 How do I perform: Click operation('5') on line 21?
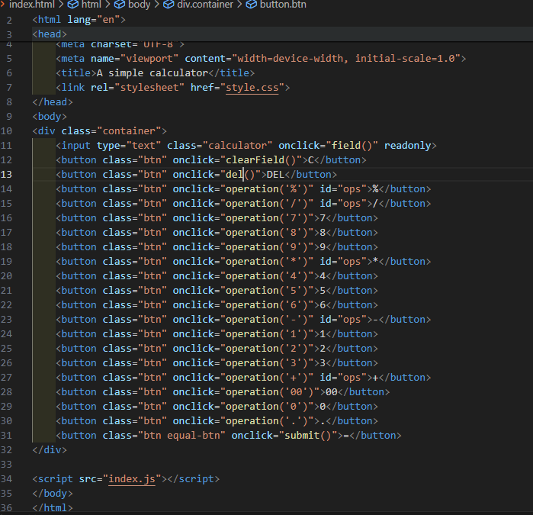[x=267, y=291]
